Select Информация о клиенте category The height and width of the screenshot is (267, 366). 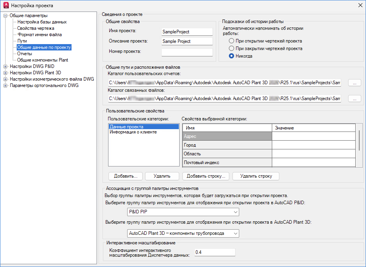click(143, 132)
